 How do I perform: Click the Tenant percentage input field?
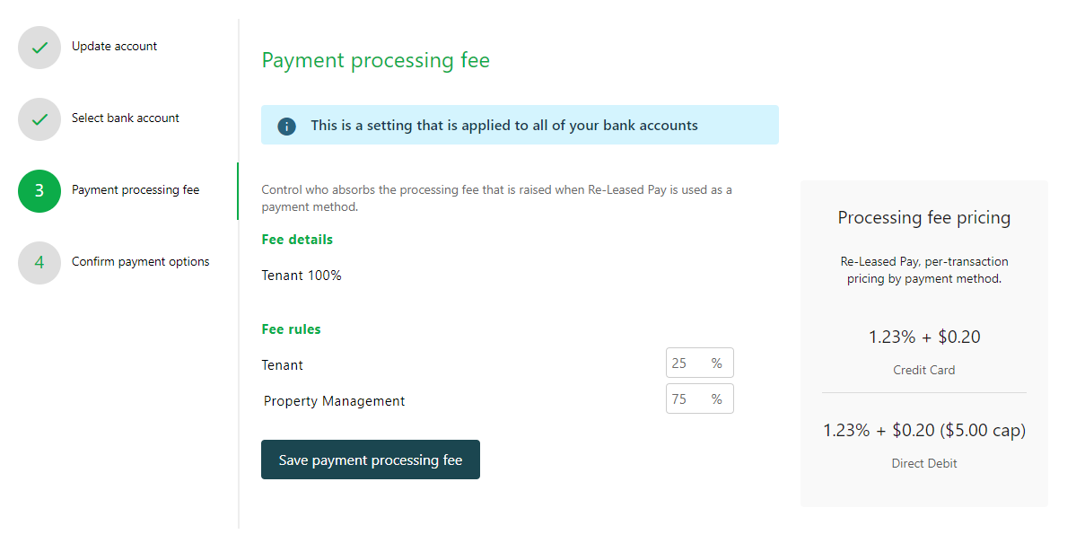[699, 363]
